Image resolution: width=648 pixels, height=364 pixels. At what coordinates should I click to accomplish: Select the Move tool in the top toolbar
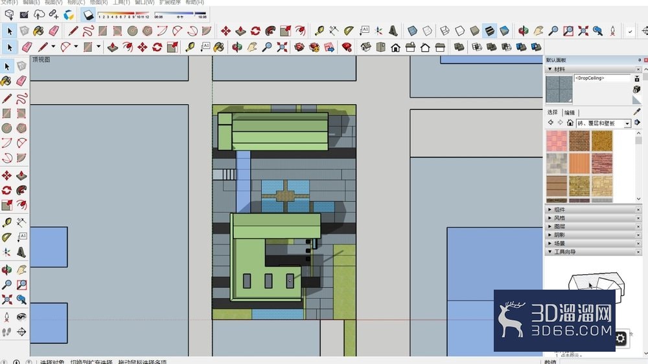pos(226,31)
